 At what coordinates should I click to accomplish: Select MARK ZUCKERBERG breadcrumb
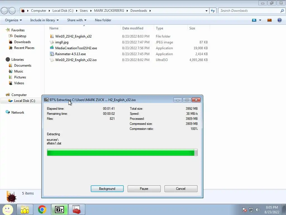[x=109, y=11]
